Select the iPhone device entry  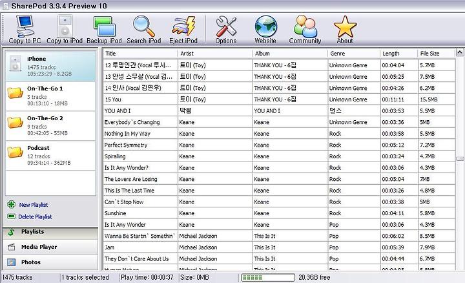point(50,66)
